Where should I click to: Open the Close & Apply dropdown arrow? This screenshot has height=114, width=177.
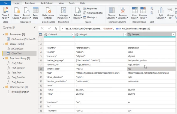click(x=8, y=18)
